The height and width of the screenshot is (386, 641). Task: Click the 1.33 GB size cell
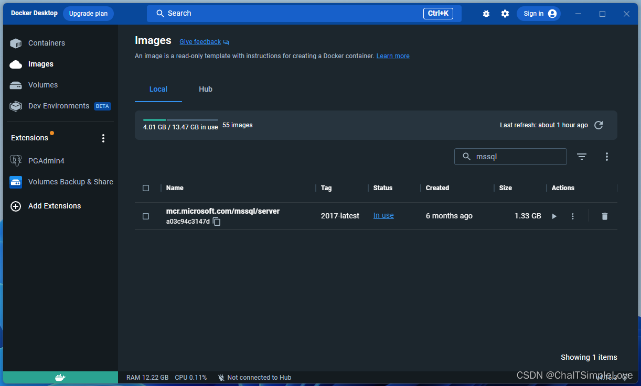[528, 216]
